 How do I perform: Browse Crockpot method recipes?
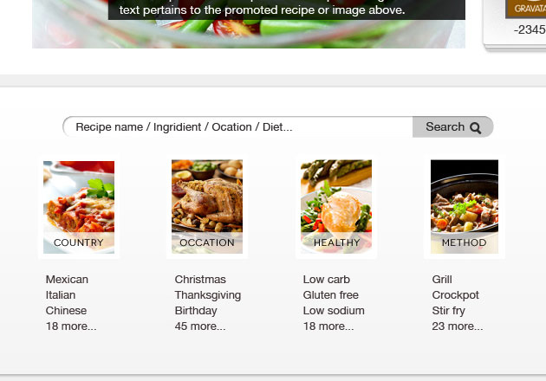[x=456, y=295]
